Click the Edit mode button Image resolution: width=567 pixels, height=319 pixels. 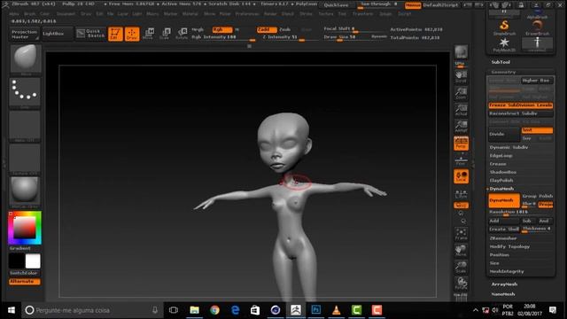coord(115,34)
